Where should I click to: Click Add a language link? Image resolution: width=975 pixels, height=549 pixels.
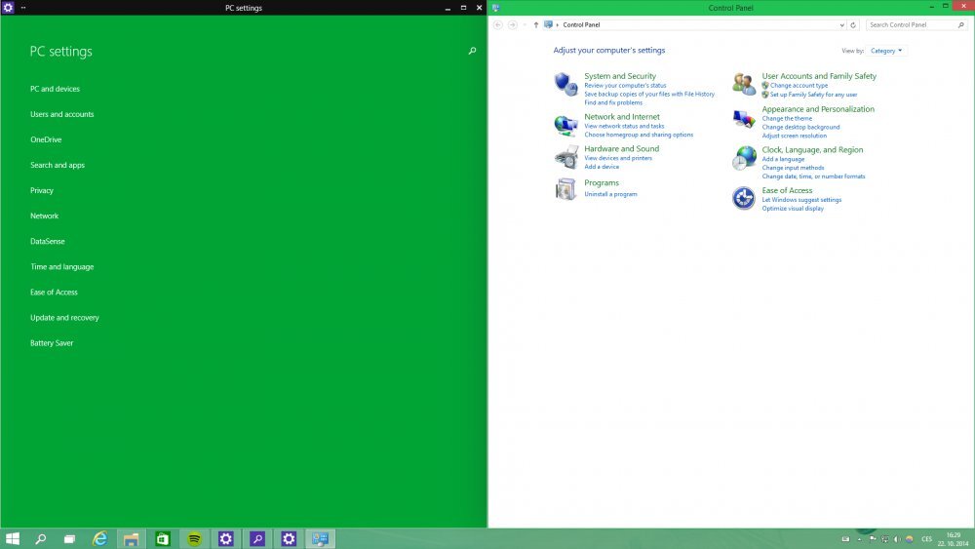coord(783,159)
